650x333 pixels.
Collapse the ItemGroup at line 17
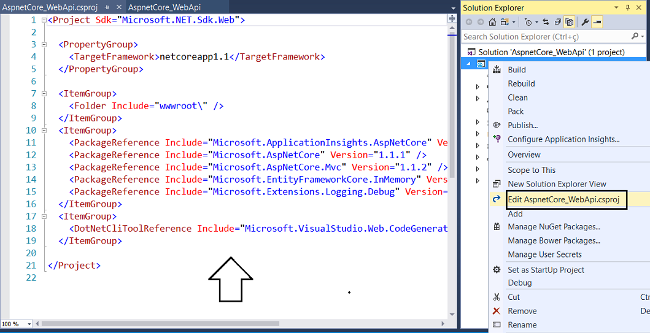coord(44,216)
